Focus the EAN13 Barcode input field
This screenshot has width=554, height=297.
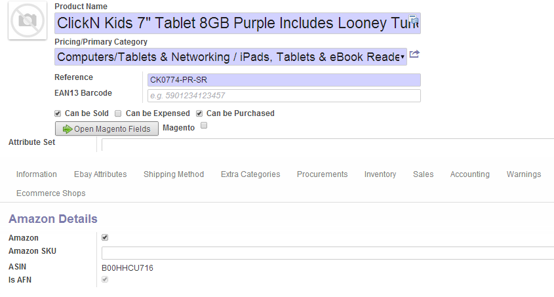click(284, 96)
